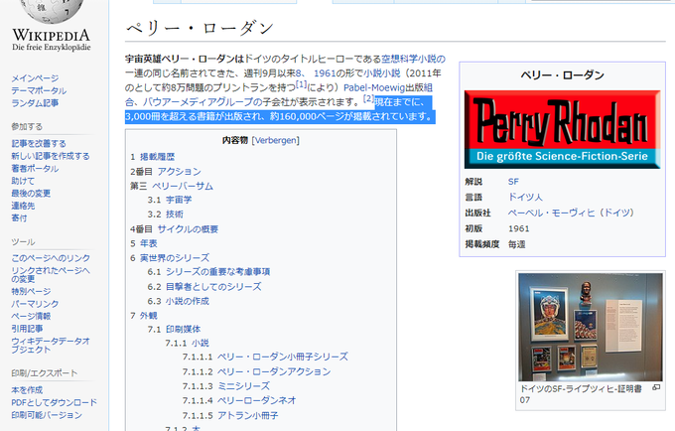This screenshot has width=675, height=431.
Task: Open リンクされたページへの変更 link
Action: pyautogui.click(x=51, y=275)
